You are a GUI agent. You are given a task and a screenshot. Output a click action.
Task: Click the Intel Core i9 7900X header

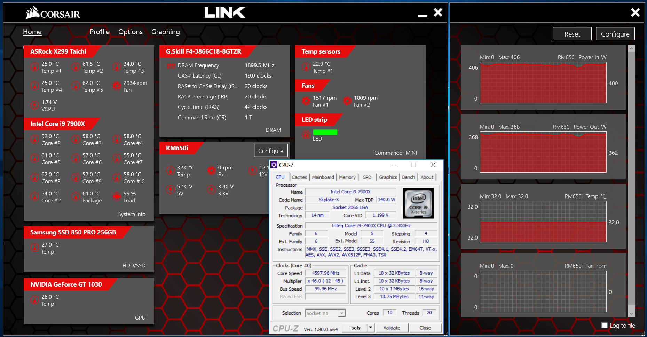57,124
